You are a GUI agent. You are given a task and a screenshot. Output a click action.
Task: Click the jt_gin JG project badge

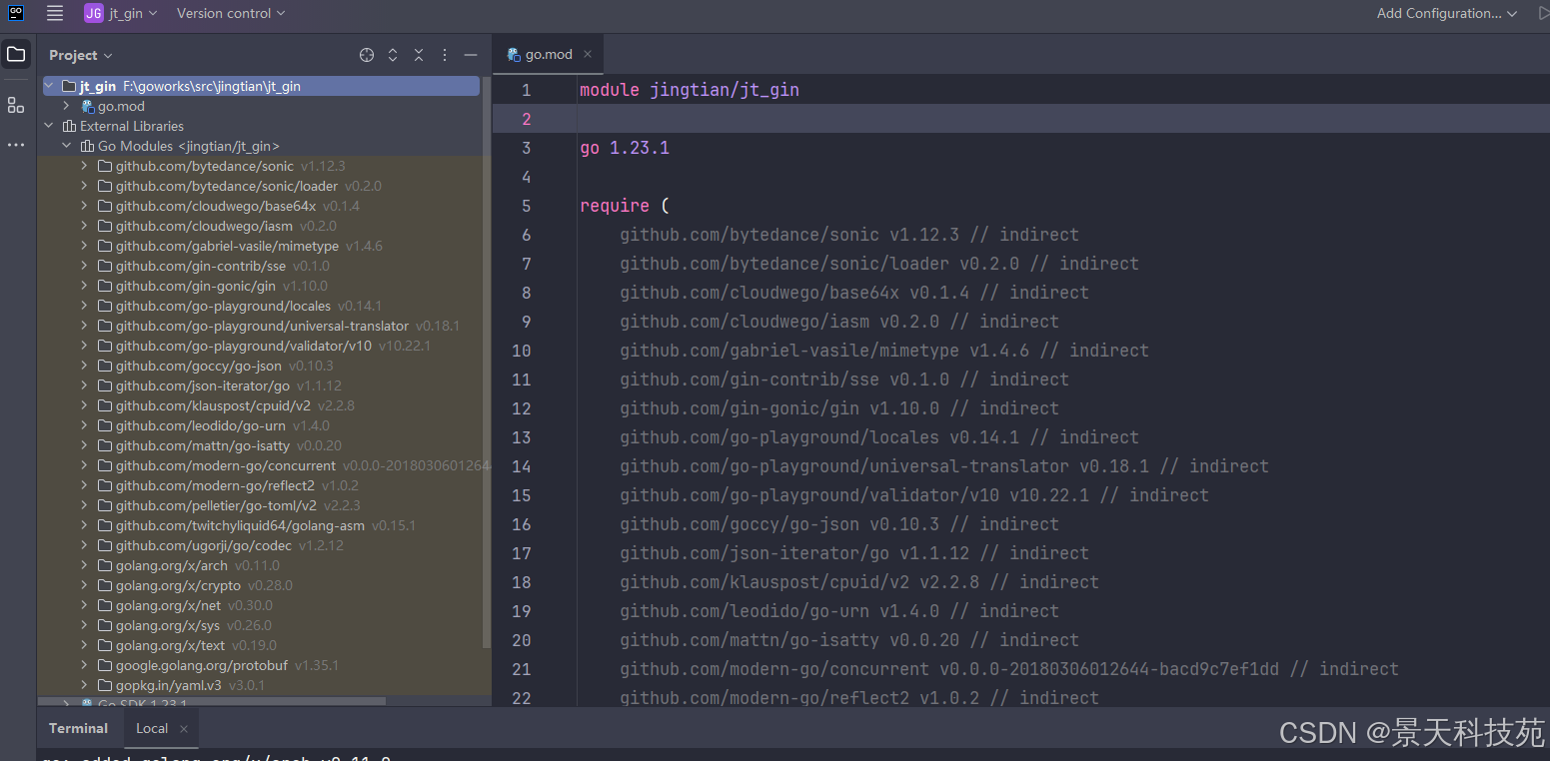pos(93,13)
